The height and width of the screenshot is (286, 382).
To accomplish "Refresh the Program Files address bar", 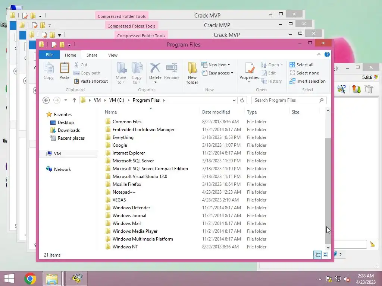I will coord(242,100).
